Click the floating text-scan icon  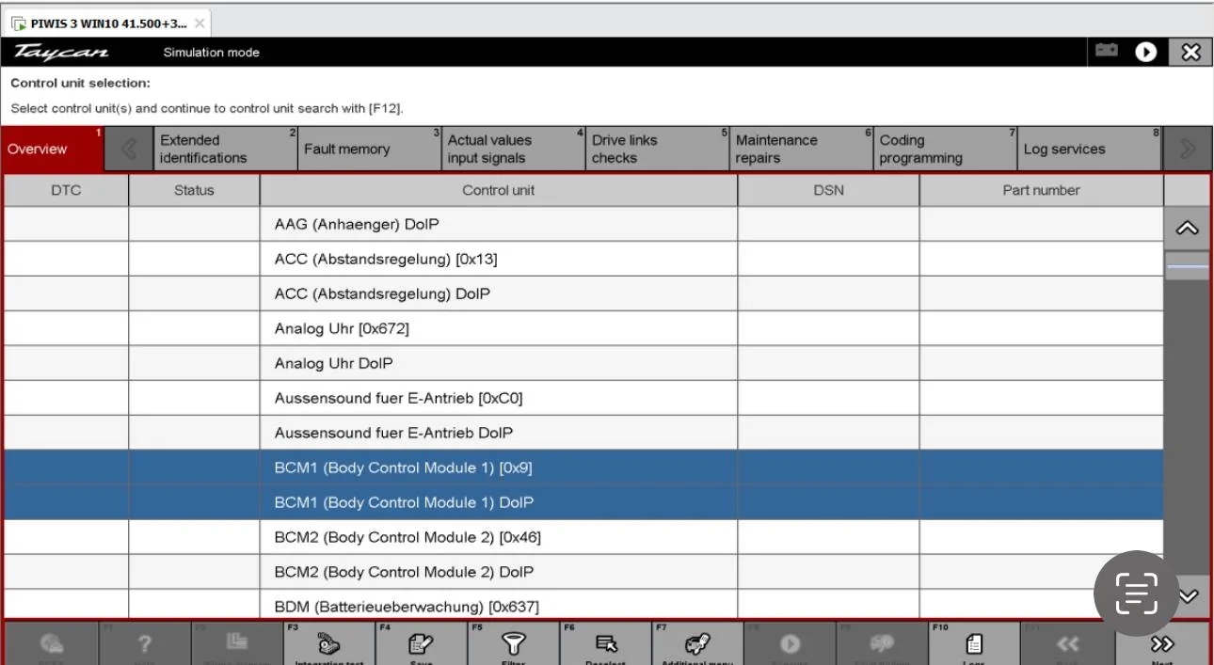click(1136, 593)
